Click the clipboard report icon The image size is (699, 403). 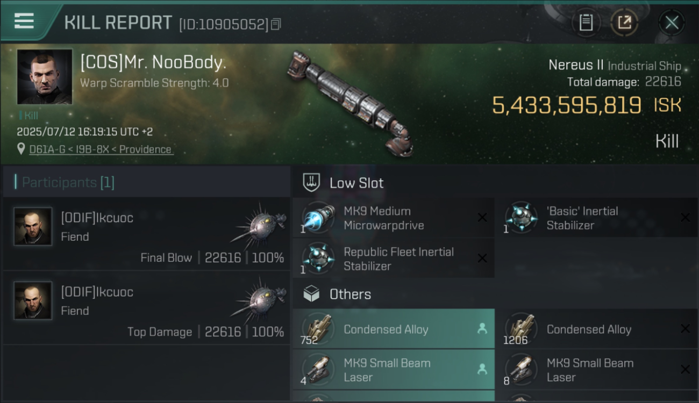[586, 23]
